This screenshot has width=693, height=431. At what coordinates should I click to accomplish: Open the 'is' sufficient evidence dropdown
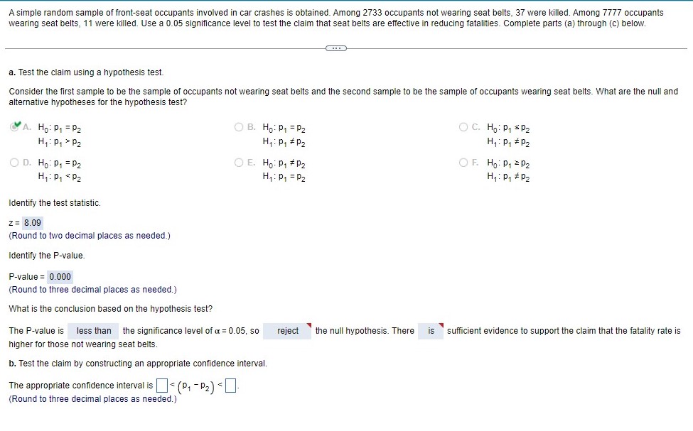pos(431,331)
